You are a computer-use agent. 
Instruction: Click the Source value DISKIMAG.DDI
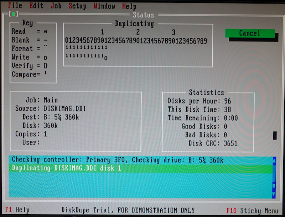click(x=64, y=109)
